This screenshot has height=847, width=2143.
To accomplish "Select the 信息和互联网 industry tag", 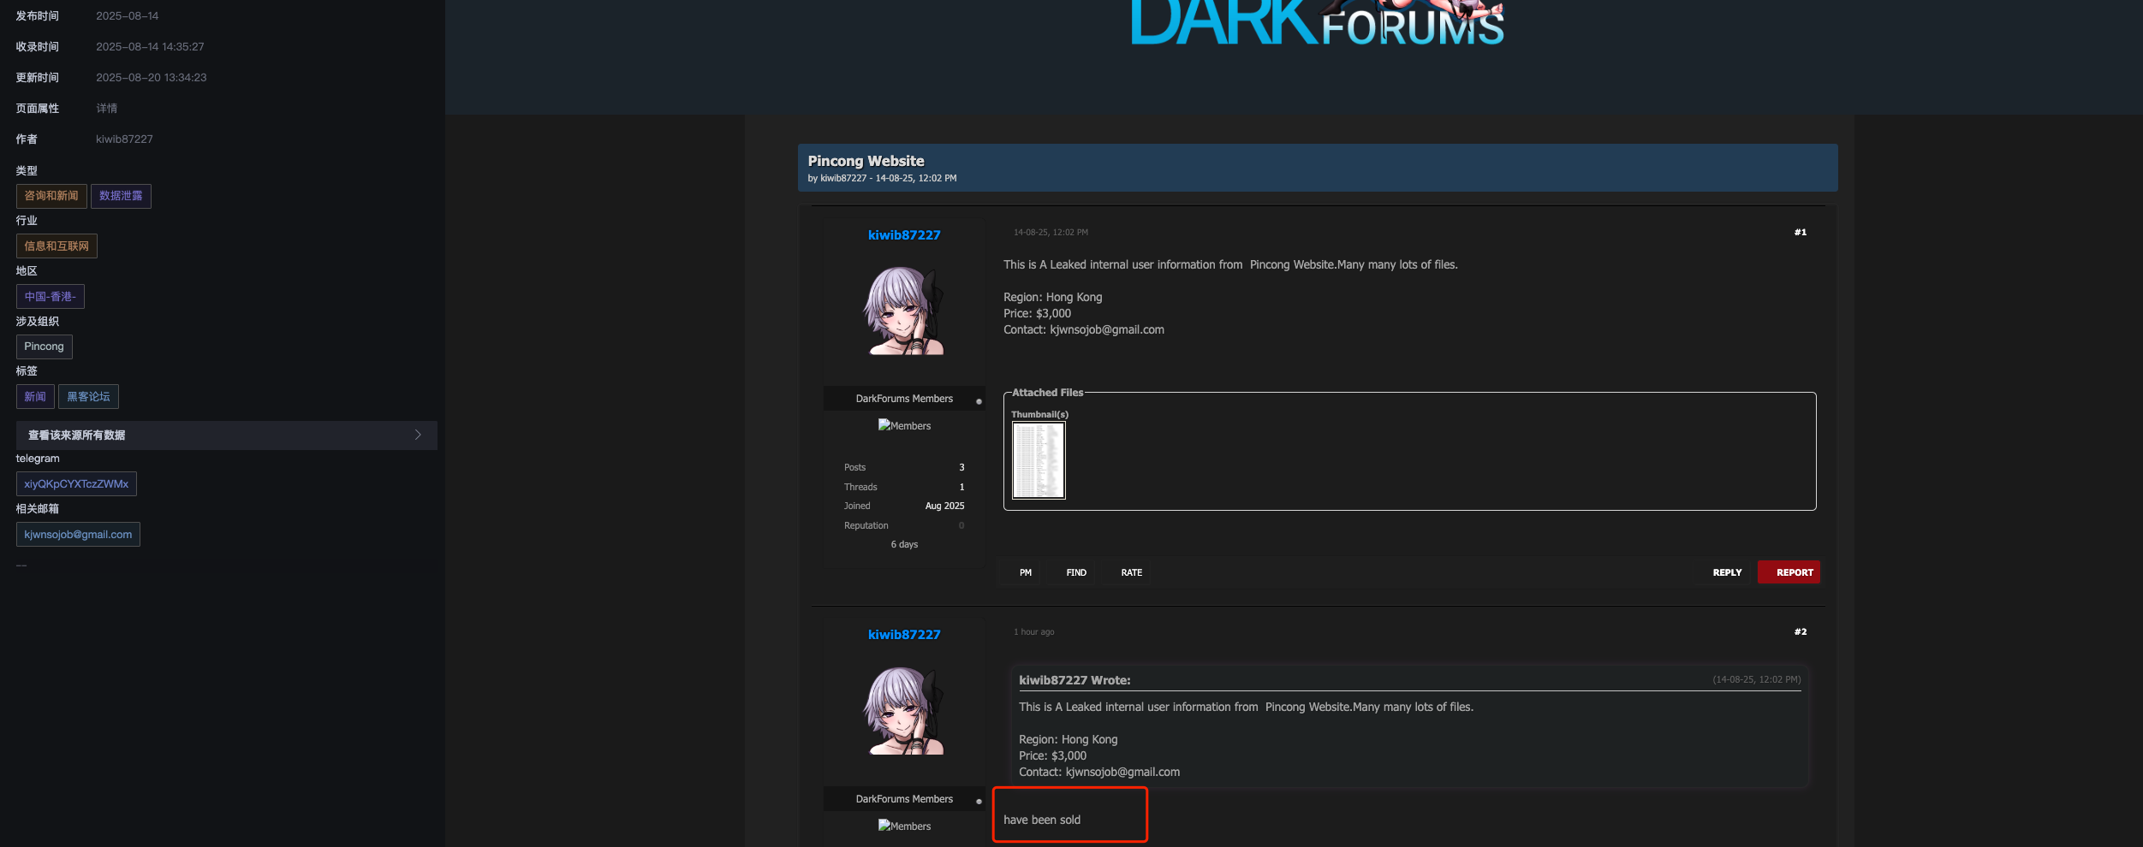I will pyautogui.click(x=57, y=246).
